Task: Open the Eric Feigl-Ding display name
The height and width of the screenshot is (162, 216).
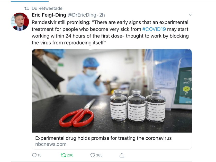Action: tap(49, 15)
